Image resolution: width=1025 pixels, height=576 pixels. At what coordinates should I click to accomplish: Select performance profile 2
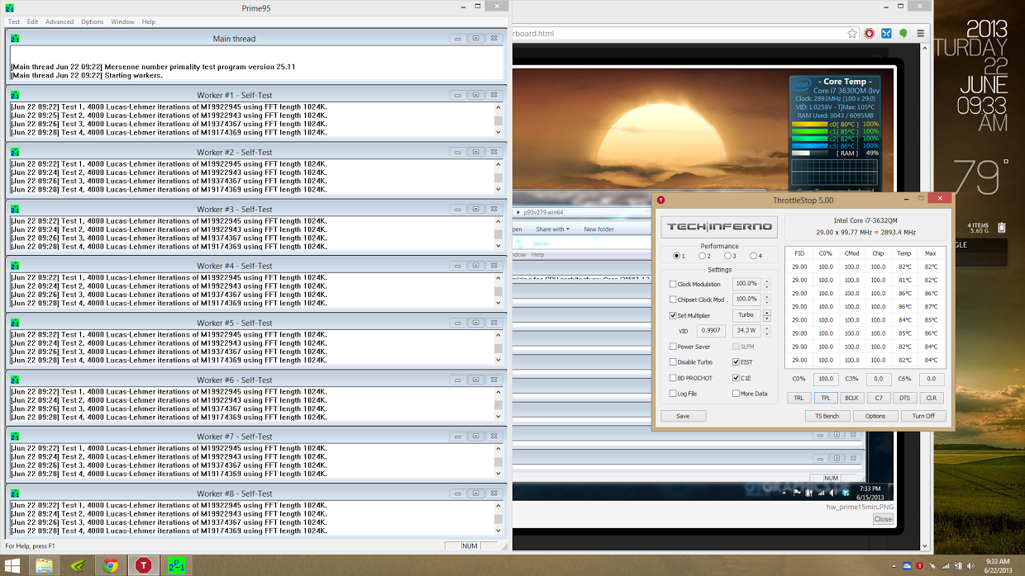[703, 256]
